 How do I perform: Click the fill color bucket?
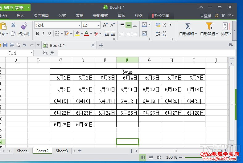pyautogui.click(x=77, y=34)
